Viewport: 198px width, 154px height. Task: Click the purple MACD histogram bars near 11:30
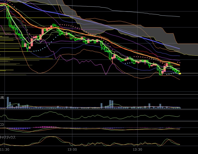click(18, 128)
